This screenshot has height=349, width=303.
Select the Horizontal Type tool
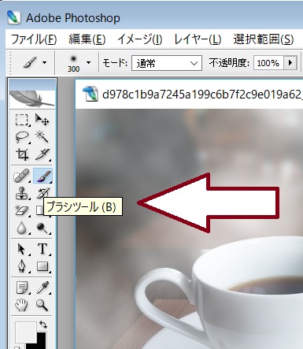click(x=42, y=248)
